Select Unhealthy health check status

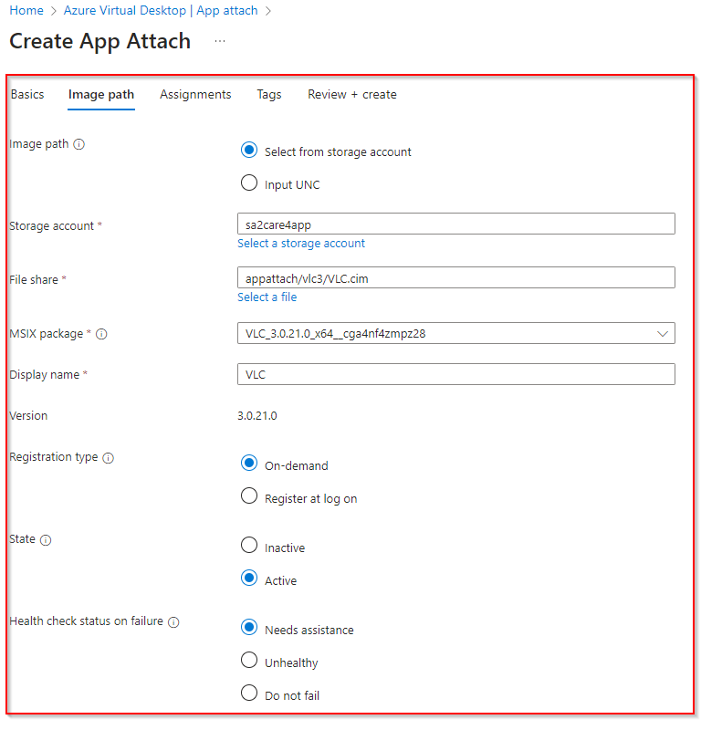pyautogui.click(x=249, y=662)
